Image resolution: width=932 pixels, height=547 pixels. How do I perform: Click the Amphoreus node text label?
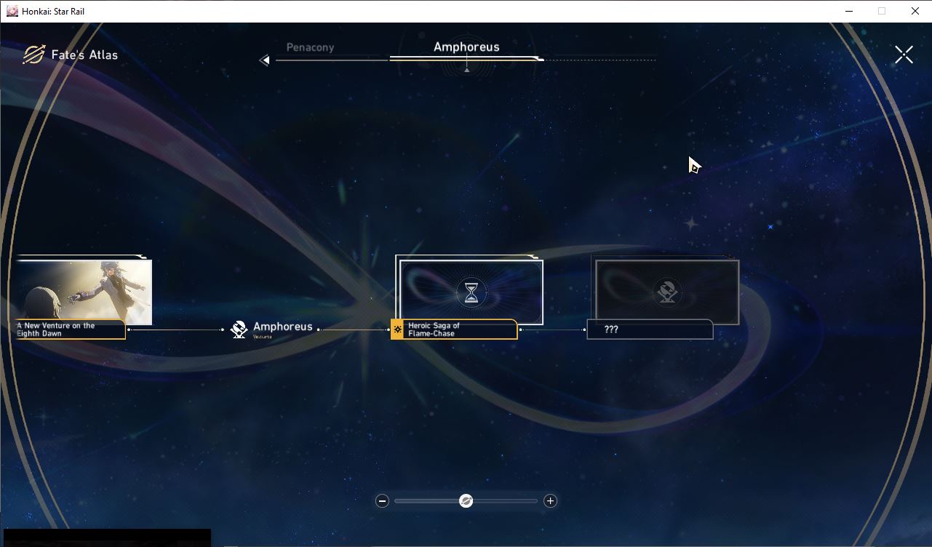[282, 327]
